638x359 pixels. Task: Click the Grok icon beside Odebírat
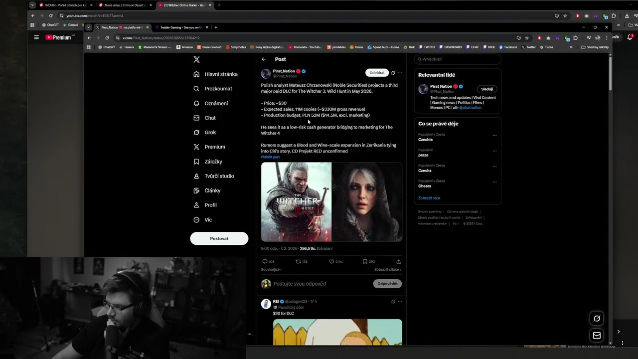pos(393,73)
